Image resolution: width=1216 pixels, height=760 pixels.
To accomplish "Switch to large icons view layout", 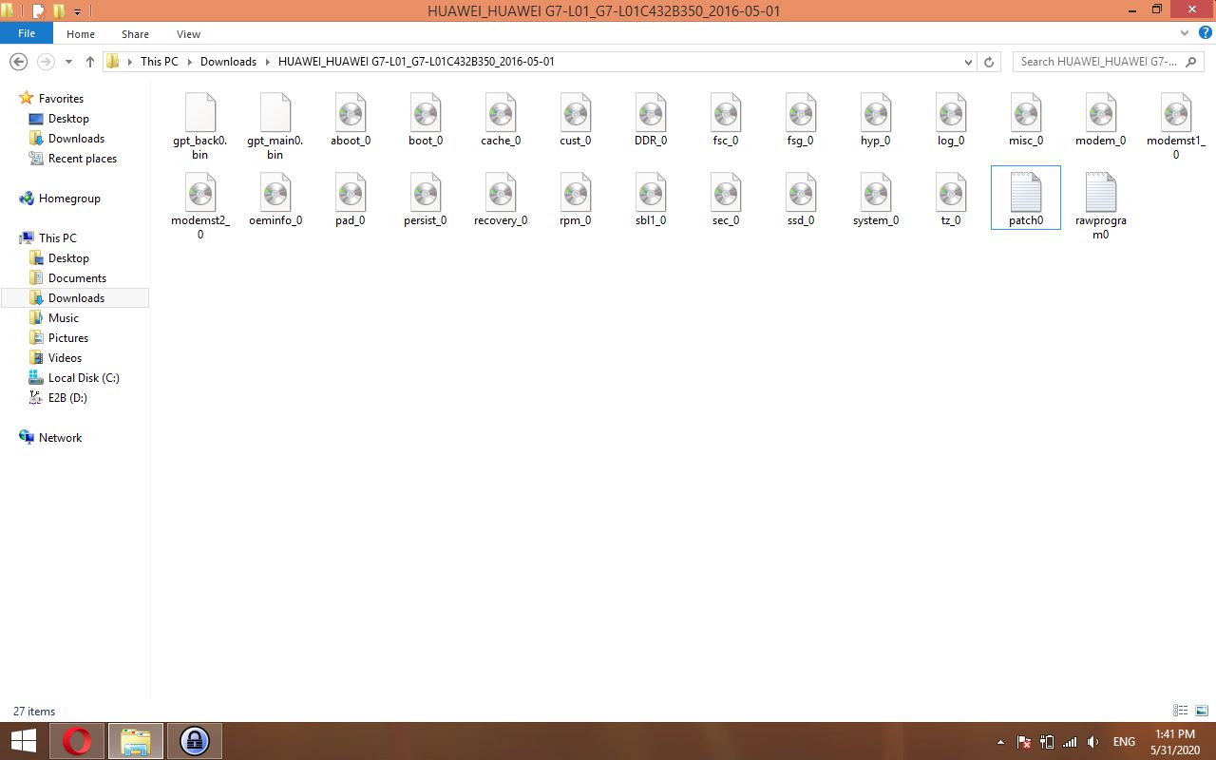I will pyautogui.click(x=1201, y=711).
